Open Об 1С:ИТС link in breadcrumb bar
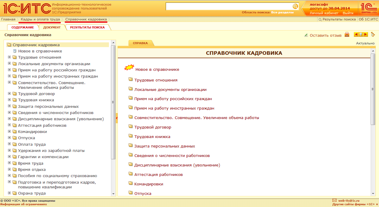The image size is (379, 207). (x=369, y=19)
